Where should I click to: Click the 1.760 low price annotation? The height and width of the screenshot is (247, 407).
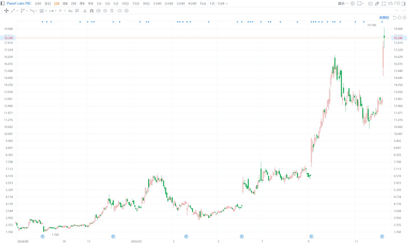(55, 235)
